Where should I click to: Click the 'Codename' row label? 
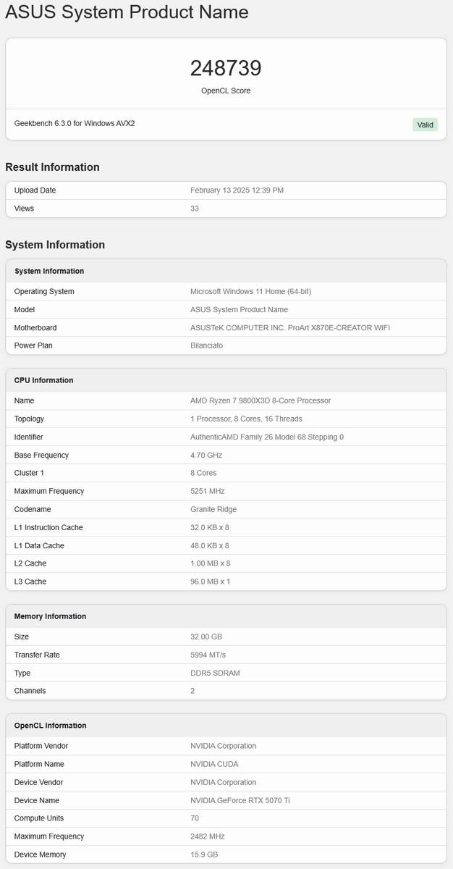point(32,509)
